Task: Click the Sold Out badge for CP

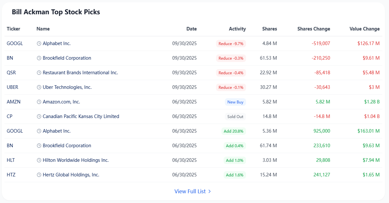Action: pyautogui.click(x=235, y=116)
